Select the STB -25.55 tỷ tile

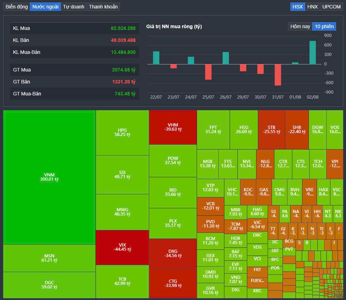[x=271, y=130]
